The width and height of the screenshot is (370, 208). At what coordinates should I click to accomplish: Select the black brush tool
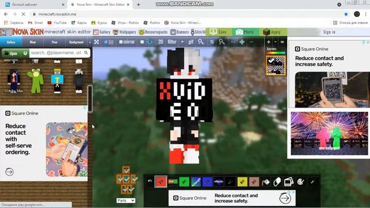pyautogui.click(x=230, y=182)
